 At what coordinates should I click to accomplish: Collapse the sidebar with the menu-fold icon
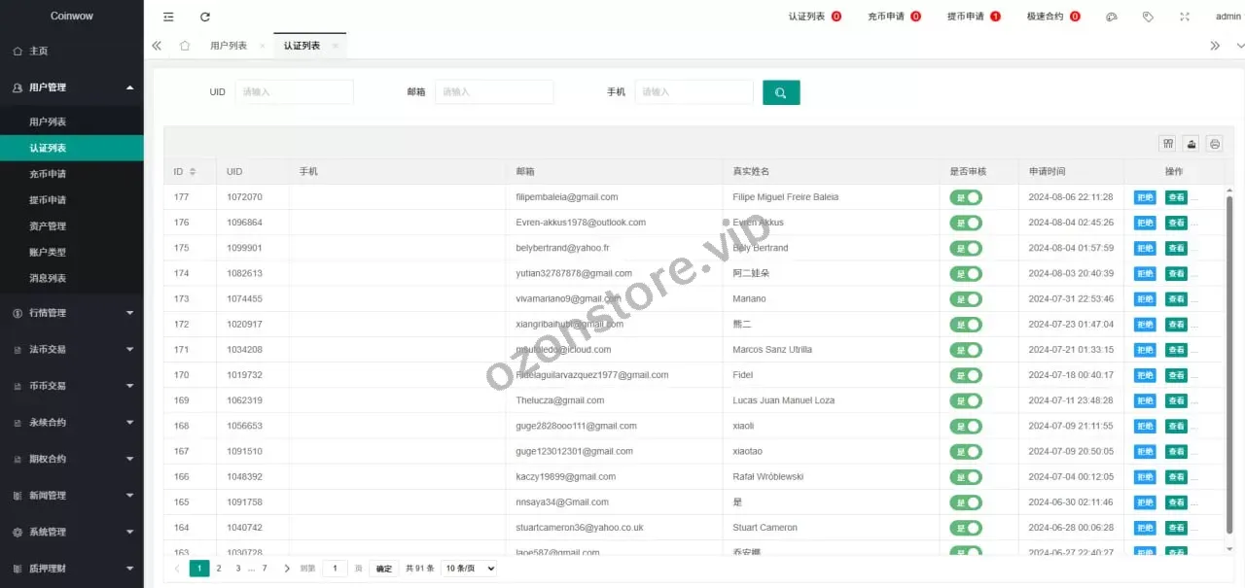[x=169, y=17]
